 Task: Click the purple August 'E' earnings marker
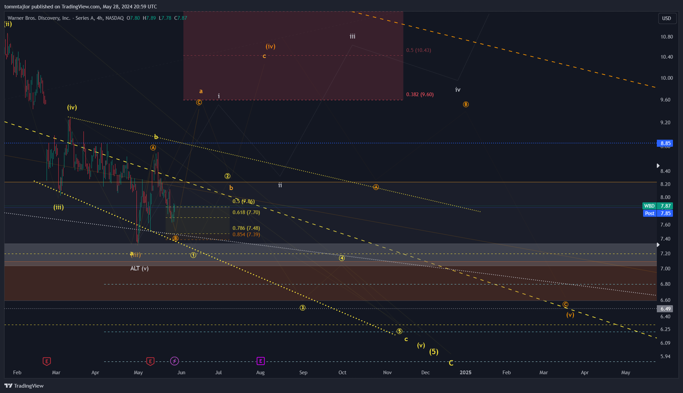(261, 361)
